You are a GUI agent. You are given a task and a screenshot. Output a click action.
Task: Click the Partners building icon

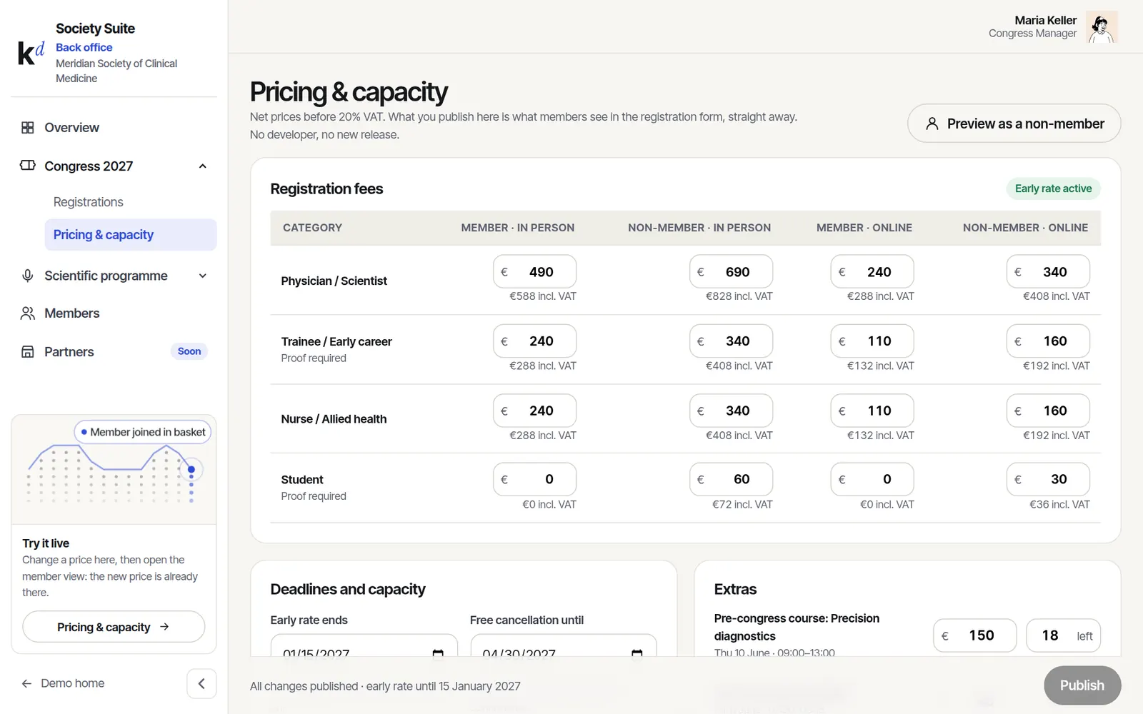28,351
